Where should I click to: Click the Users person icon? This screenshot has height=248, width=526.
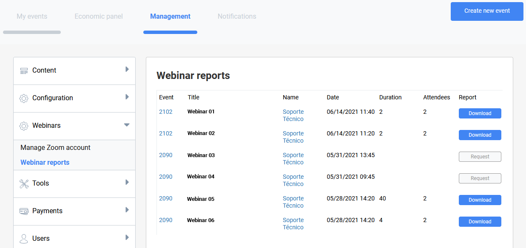click(24, 238)
